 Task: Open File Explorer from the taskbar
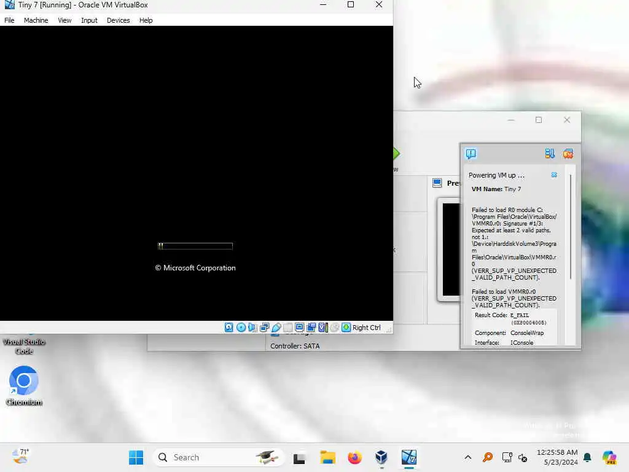point(327,457)
